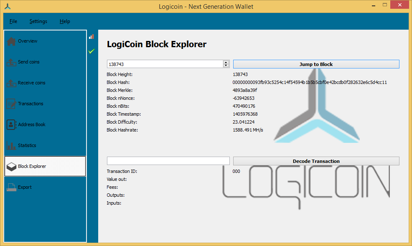412x246 pixels.
Task: Maximize the Logicoin wallet window
Action: coord(385,5)
